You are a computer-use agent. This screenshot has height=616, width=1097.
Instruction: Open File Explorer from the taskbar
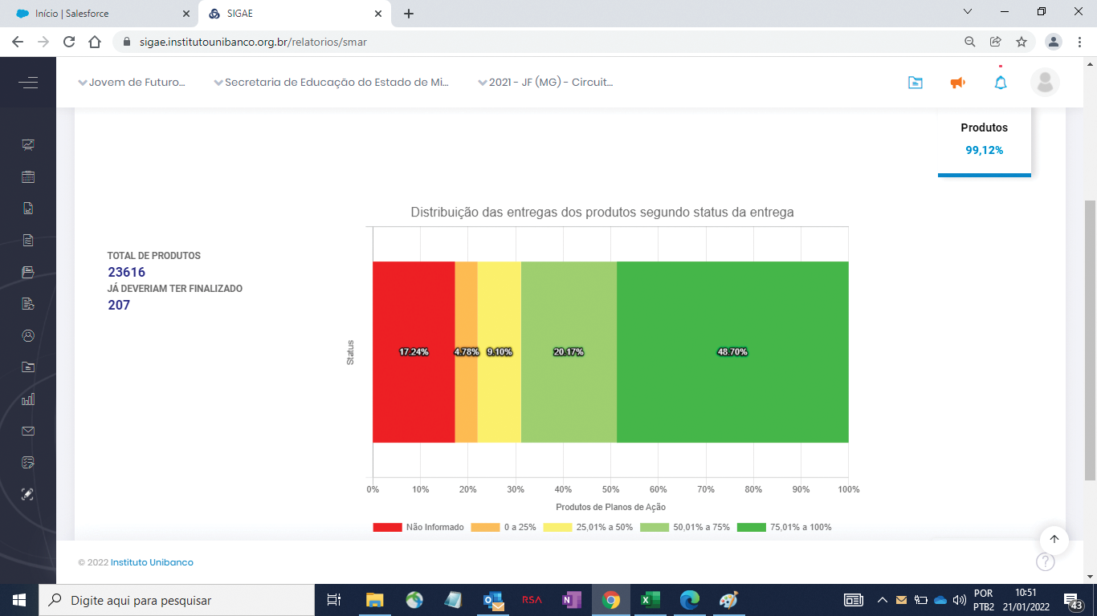(375, 600)
